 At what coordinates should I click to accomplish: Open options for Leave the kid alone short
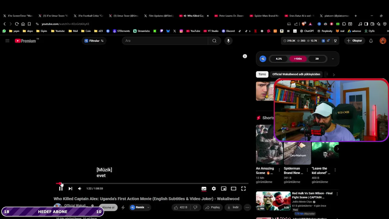(x=335, y=170)
